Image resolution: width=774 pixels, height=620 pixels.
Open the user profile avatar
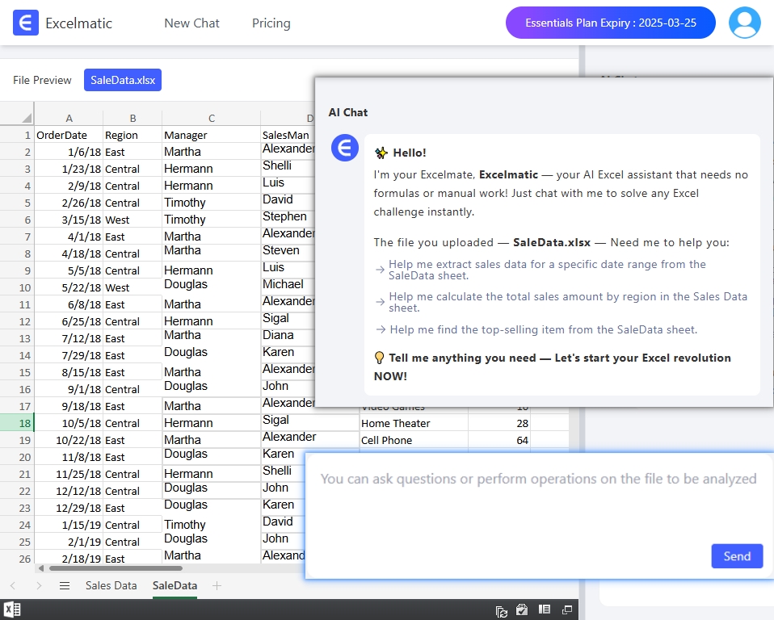click(x=743, y=23)
